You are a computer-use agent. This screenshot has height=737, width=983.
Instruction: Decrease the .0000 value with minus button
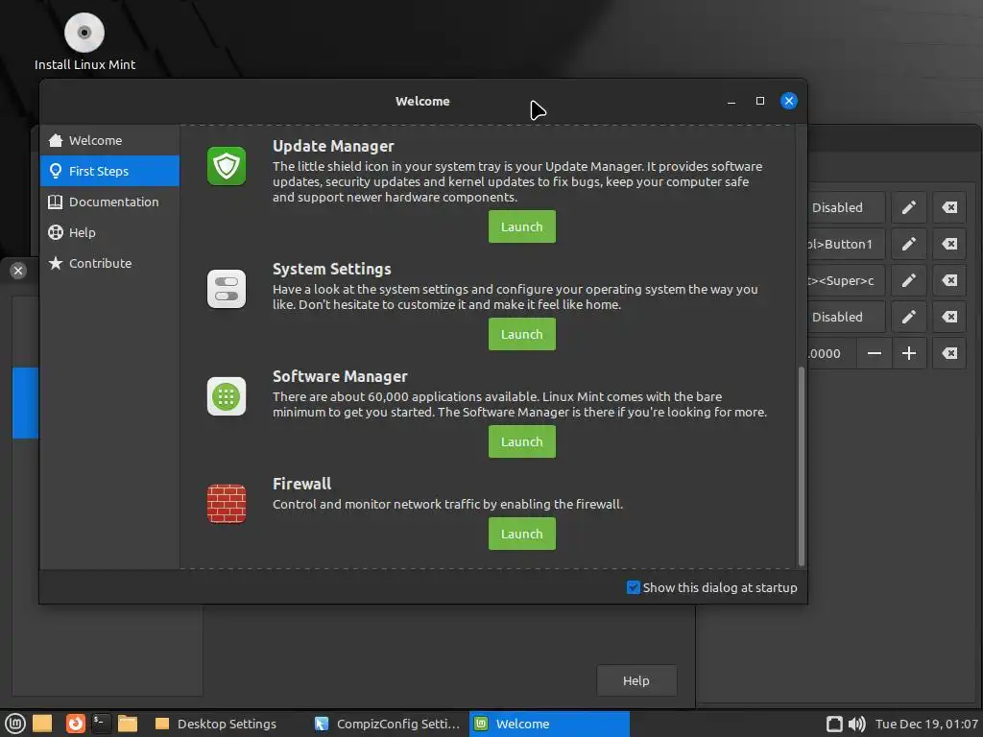coord(874,353)
